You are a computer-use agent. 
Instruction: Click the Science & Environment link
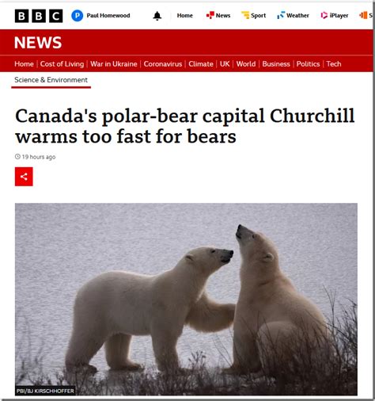(x=51, y=80)
